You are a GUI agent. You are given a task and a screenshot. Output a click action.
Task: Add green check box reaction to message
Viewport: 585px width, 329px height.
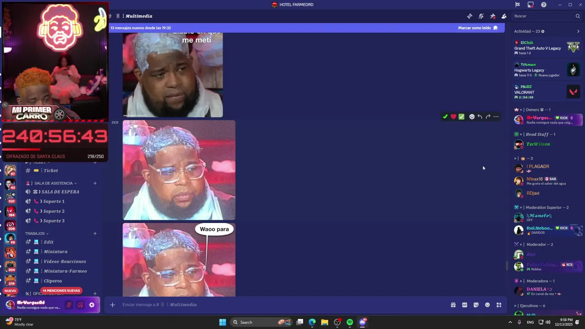462,117
